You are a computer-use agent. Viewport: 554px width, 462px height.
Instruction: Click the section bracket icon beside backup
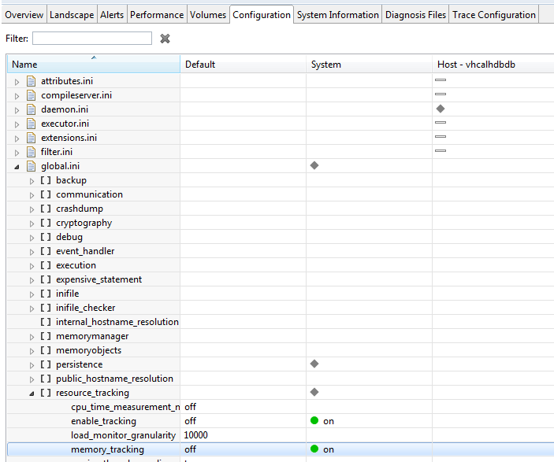pyautogui.click(x=46, y=180)
